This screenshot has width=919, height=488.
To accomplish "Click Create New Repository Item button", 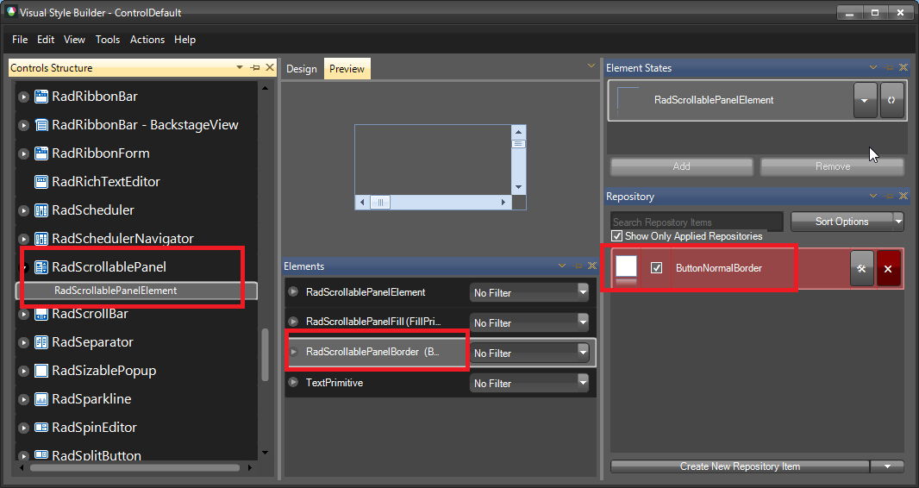I will point(740,466).
